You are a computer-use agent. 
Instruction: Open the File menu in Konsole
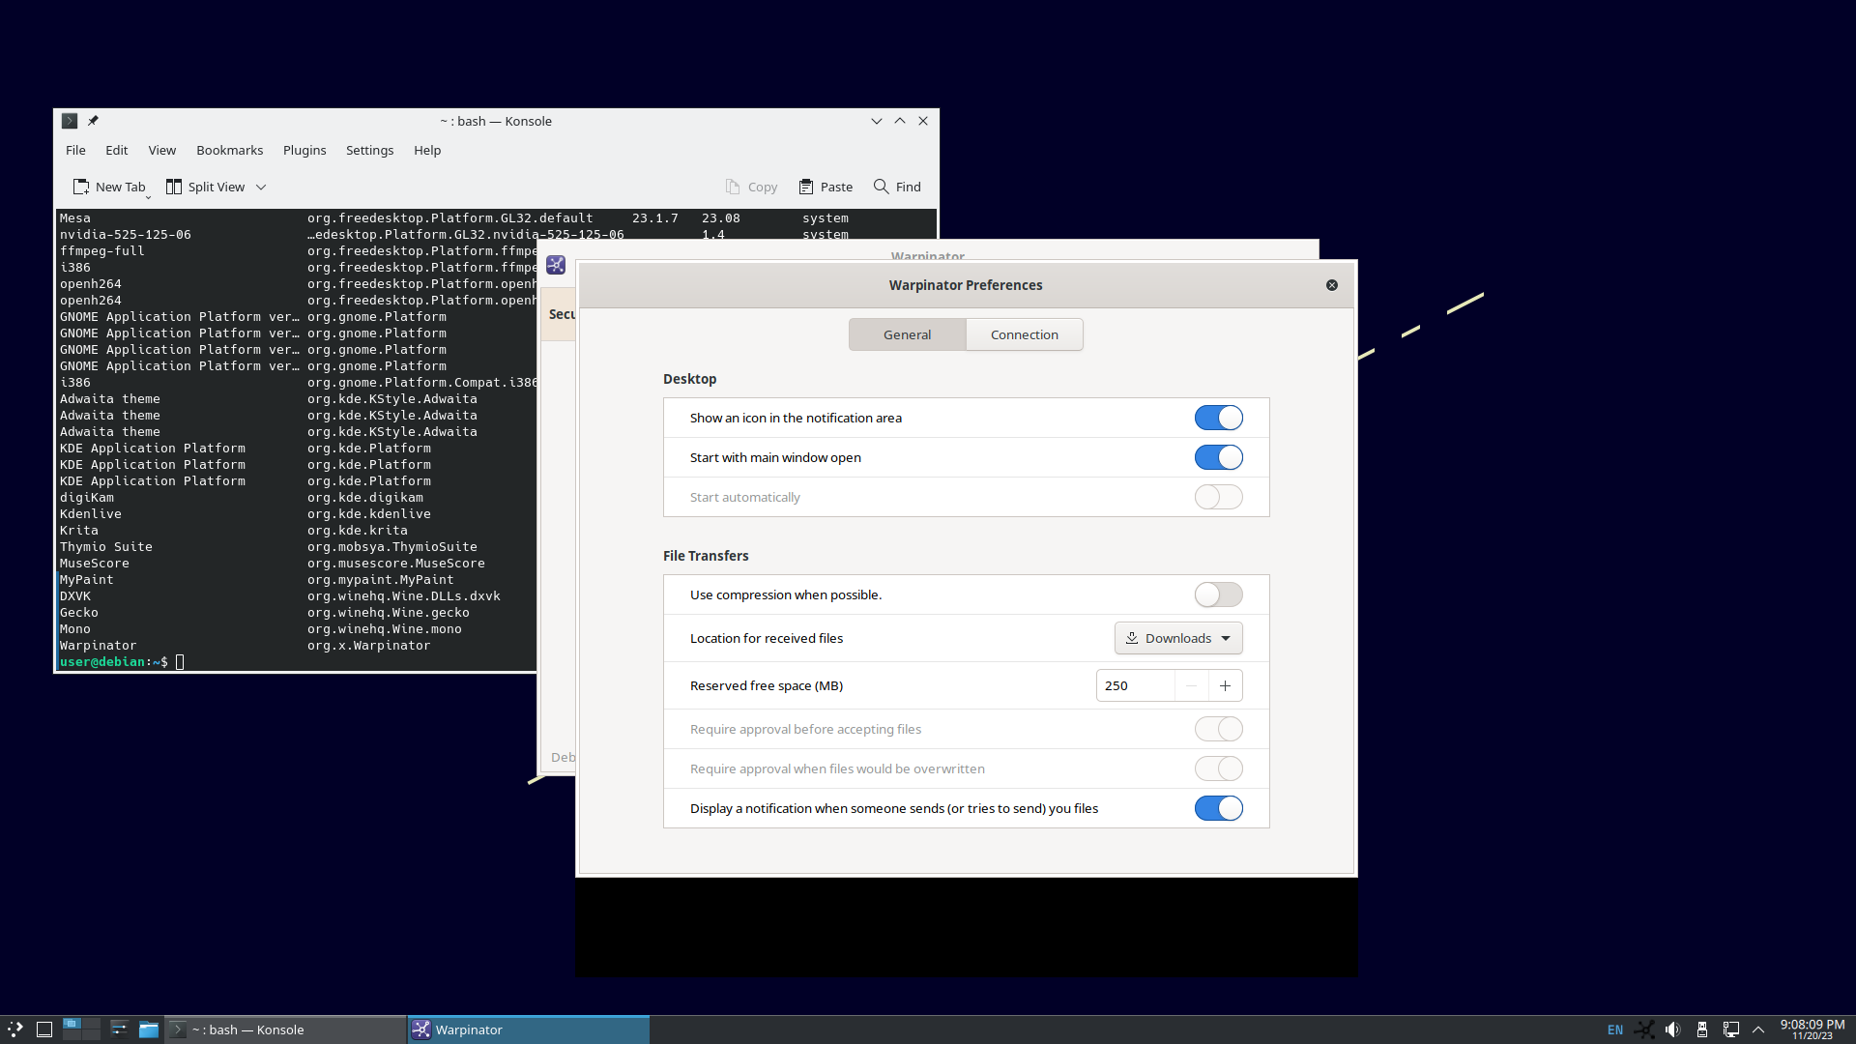coord(75,150)
